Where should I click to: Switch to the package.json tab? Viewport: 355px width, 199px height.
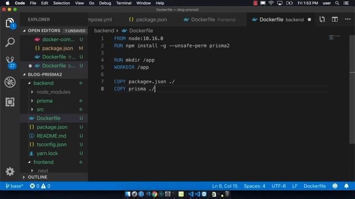click(x=148, y=20)
